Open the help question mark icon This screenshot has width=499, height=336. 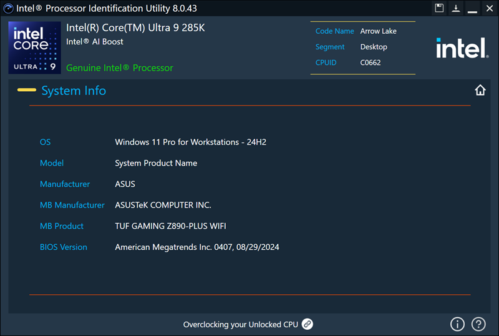(x=478, y=324)
